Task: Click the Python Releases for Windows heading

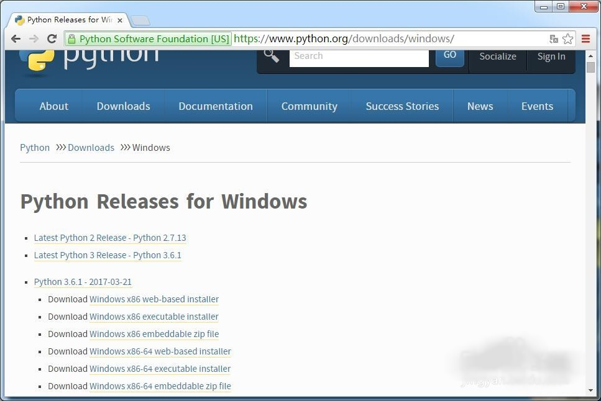Action: 163,202
